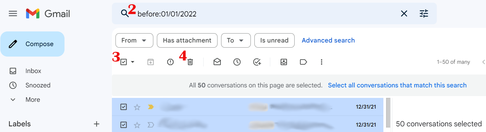Uncheck the select-all checkbox in toolbar
This screenshot has width=486, height=132.
[x=124, y=62]
